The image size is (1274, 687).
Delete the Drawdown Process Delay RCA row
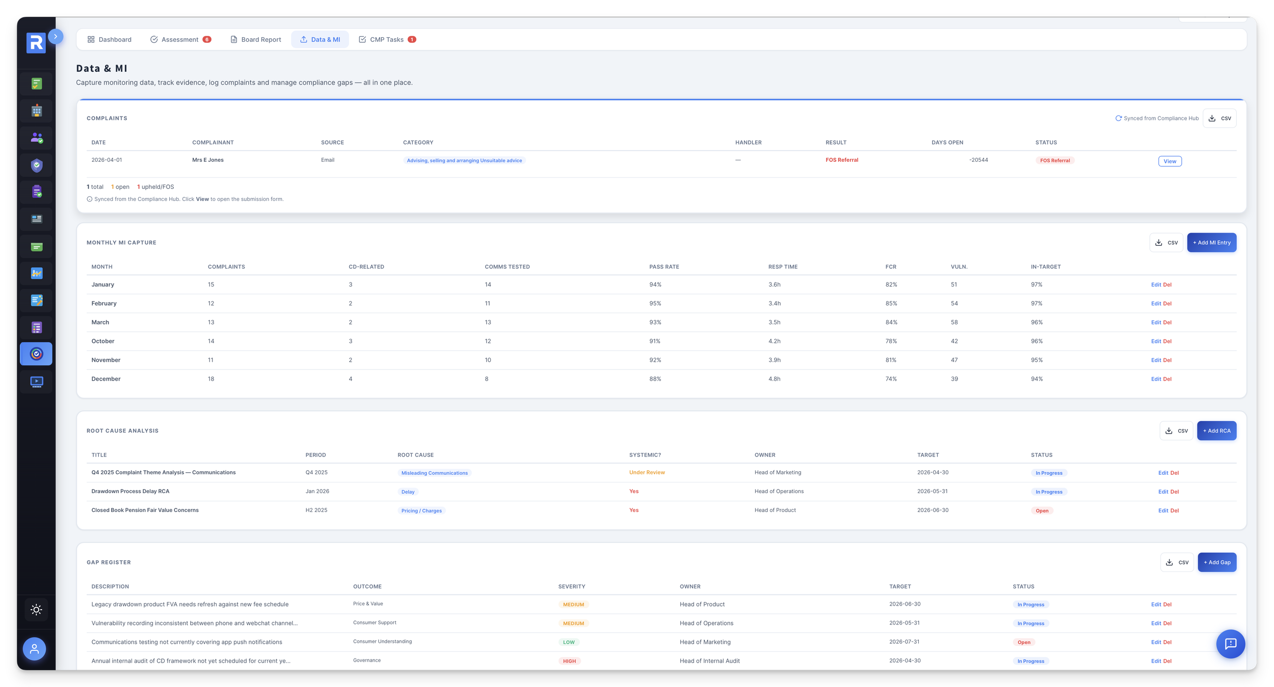(x=1175, y=492)
